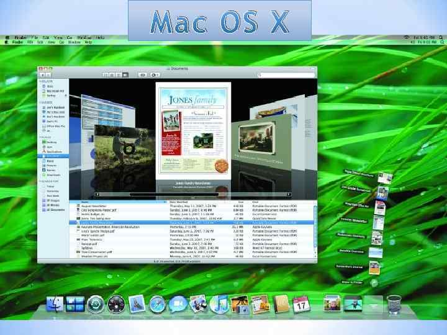Open the Trash in the Dock

(394, 304)
